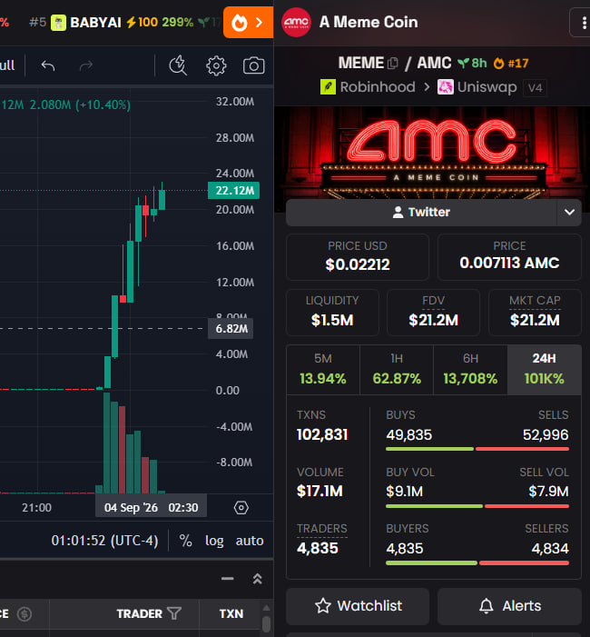Viewport: 590px width, 637px height.
Task: Redo the chart action
Action: pos(86,65)
